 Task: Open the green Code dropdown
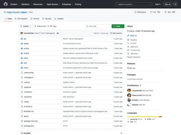tap(118, 26)
